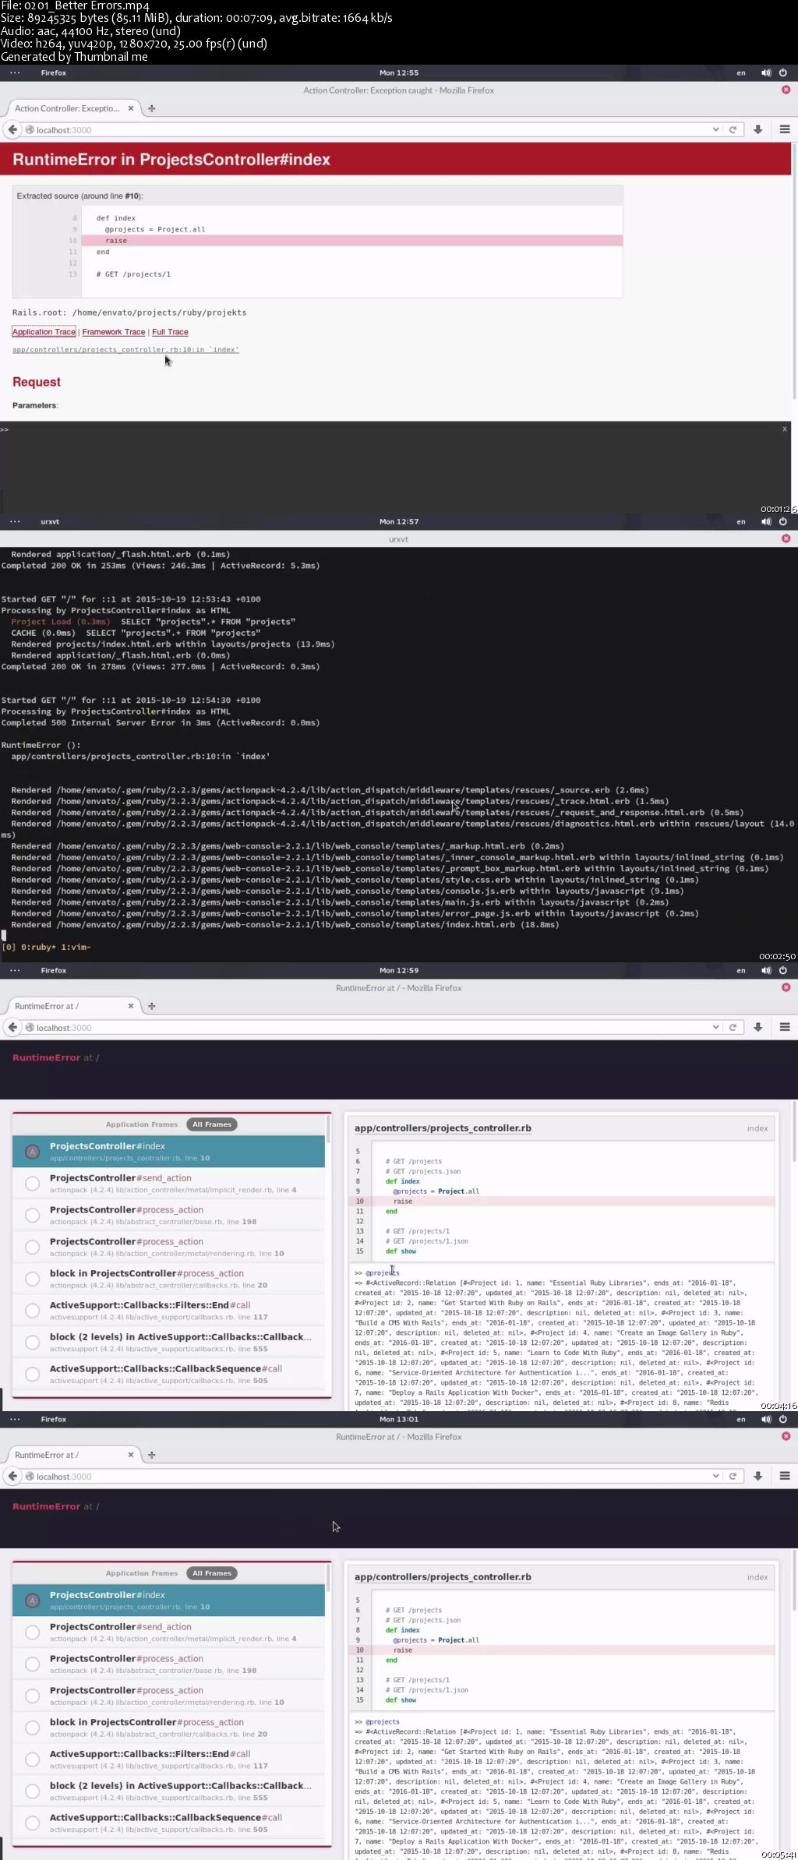Open the Application Trace link

[44, 332]
